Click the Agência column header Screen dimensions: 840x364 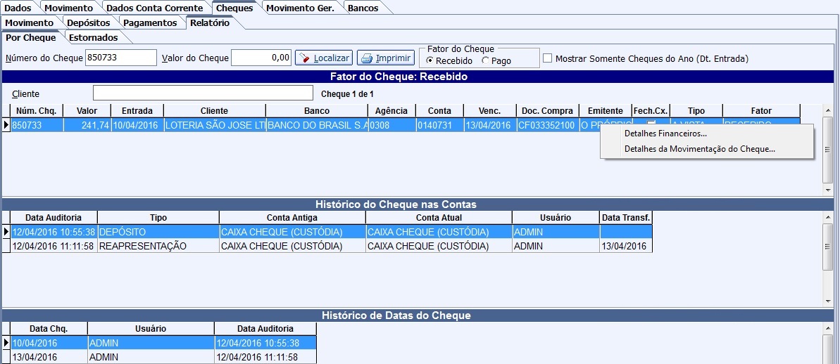tap(391, 110)
